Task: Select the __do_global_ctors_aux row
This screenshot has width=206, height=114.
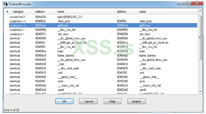Action: [103, 38]
